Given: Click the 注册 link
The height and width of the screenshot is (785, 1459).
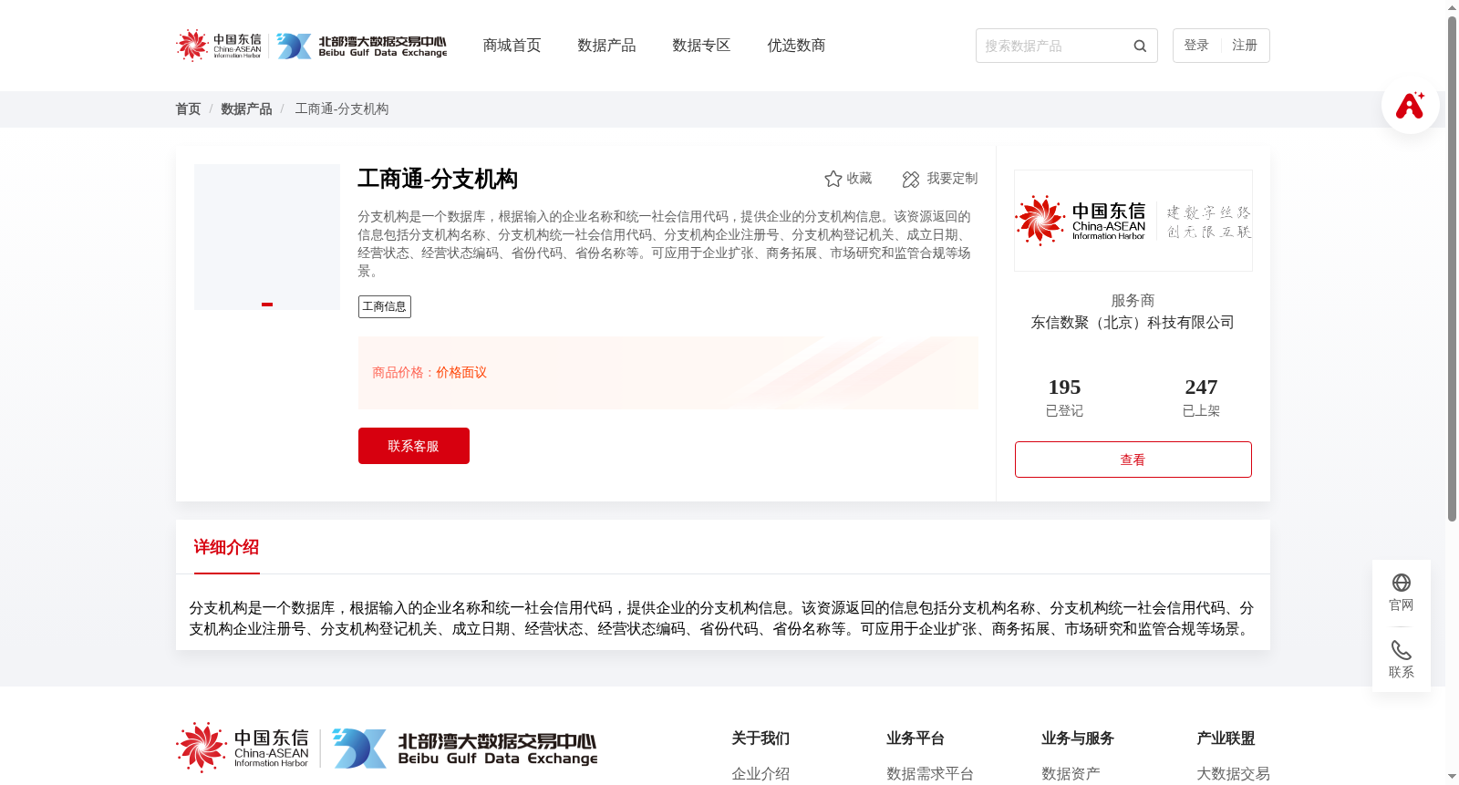Looking at the screenshot, I should click(x=1245, y=46).
